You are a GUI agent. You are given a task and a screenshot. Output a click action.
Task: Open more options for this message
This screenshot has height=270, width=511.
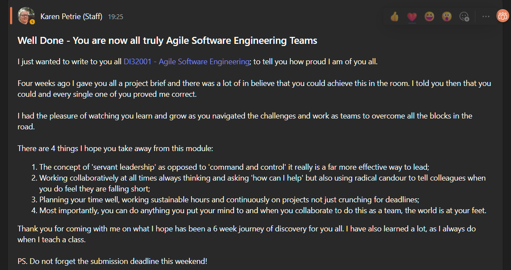[486, 16]
